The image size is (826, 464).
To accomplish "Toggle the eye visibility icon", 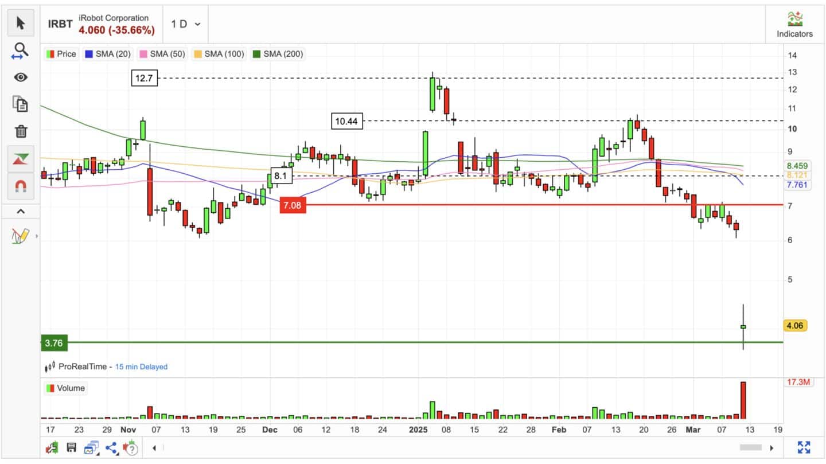I will point(21,77).
